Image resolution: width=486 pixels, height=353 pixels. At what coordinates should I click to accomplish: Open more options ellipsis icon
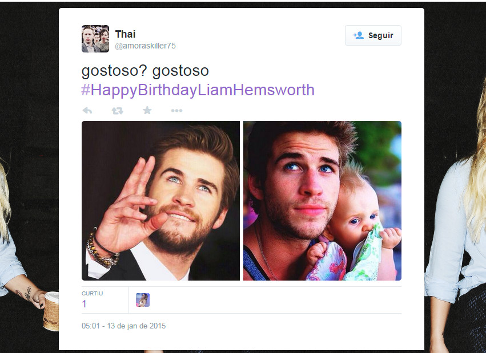[x=176, y=111]
